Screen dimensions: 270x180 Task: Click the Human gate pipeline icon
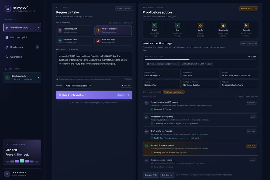(x=223, y=25)
